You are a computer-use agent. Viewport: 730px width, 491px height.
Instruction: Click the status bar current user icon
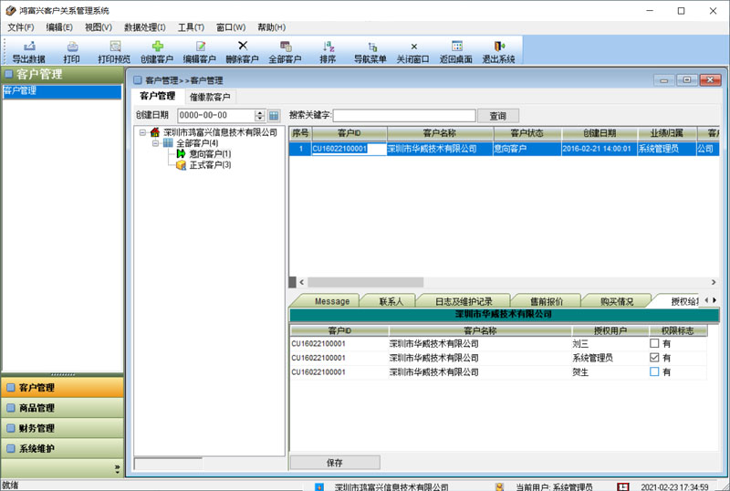[499, 486]
